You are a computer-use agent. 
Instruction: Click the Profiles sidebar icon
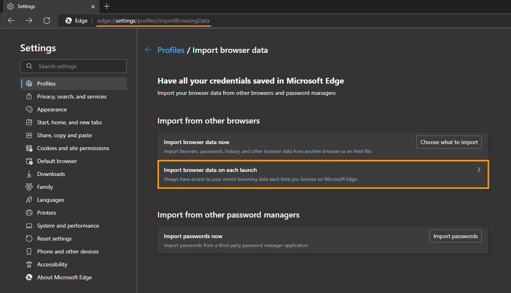point(29,84)
